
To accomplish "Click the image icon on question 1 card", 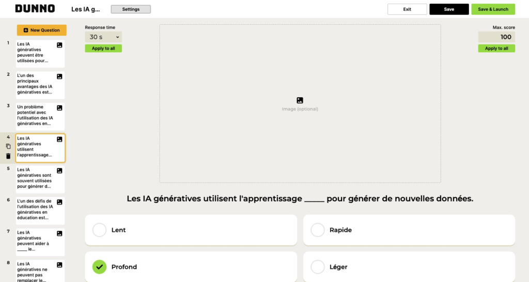I will [59, 45].
